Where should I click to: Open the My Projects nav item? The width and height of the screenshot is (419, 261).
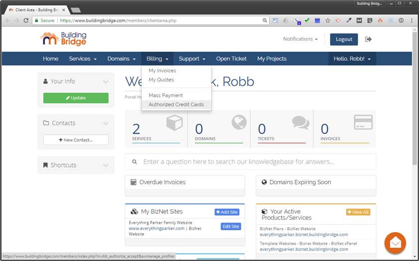[272, 59]
